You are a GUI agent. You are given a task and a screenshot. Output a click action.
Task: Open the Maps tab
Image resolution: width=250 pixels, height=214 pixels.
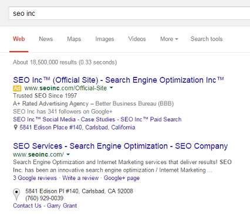74,39
